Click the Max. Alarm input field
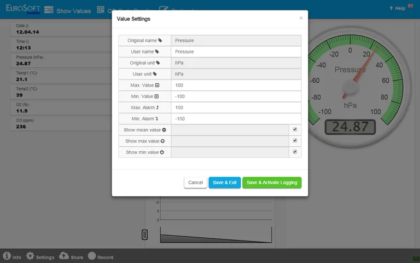This screenshot has width=420, height=263. pos(236,107)
